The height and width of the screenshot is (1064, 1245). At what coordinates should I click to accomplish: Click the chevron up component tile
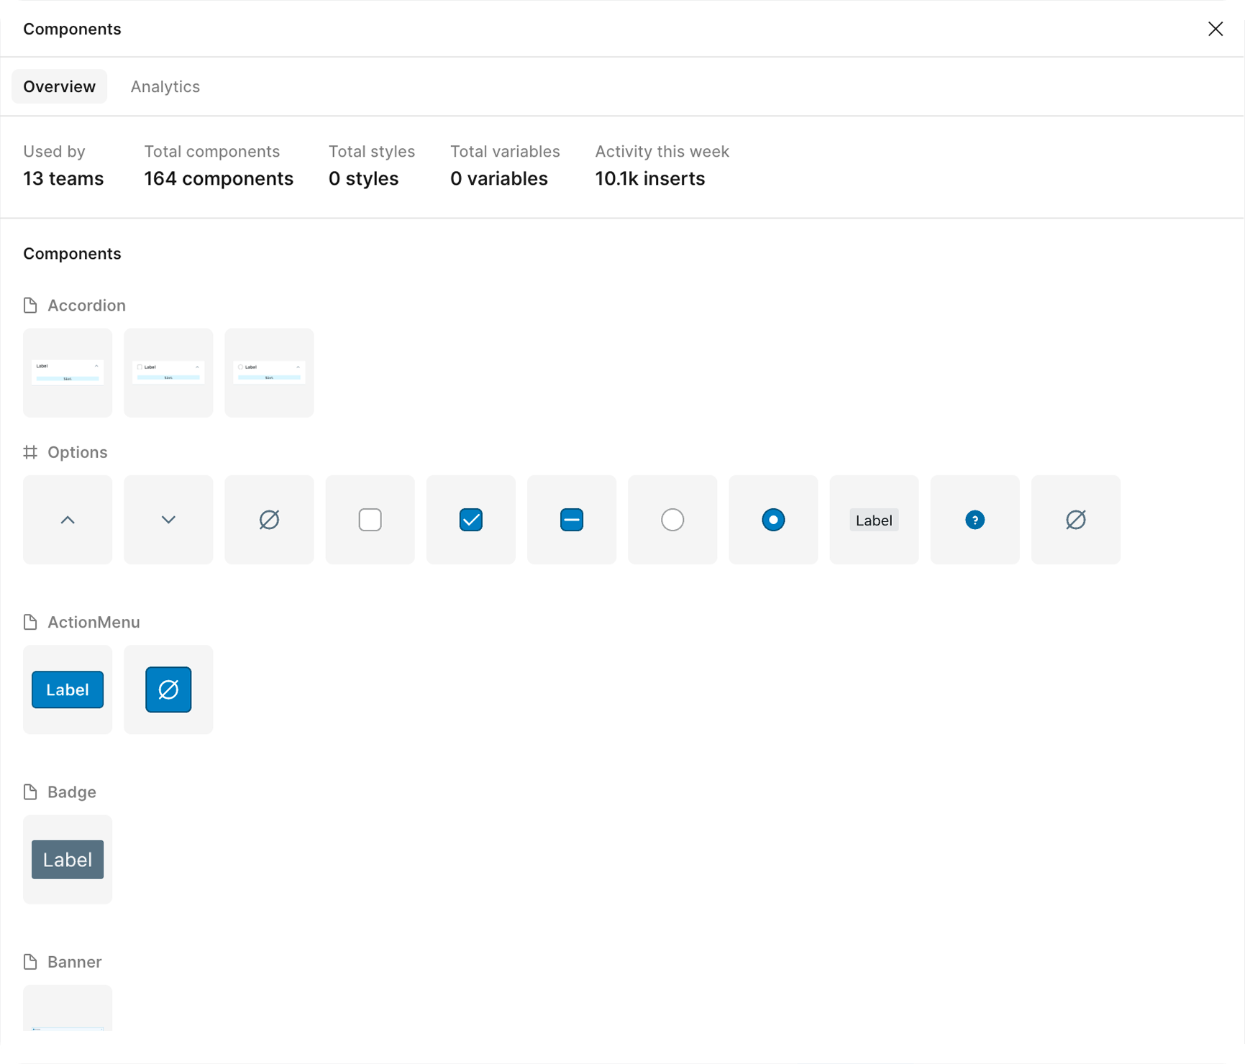[68, 520]
